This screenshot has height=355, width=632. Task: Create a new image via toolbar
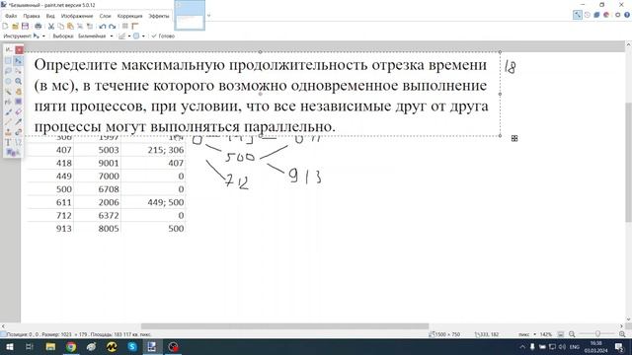click(5, 27)
